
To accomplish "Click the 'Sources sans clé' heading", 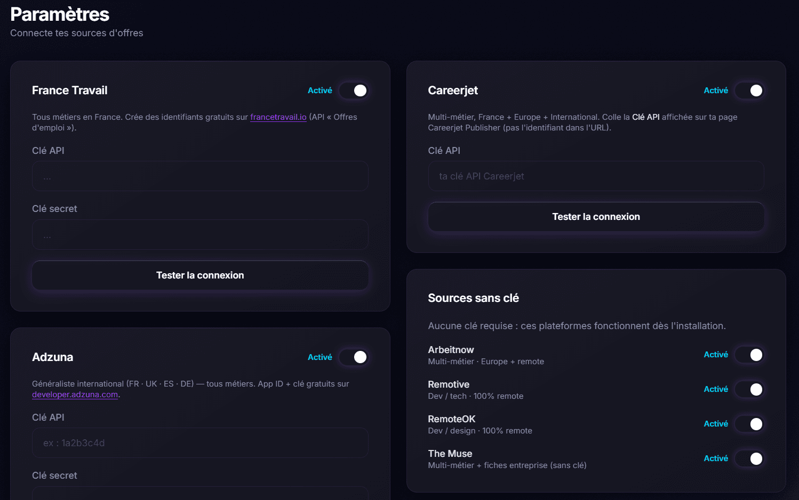I will [473, 298].
